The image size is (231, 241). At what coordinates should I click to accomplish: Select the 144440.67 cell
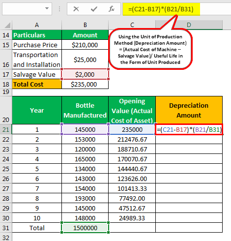132,169
